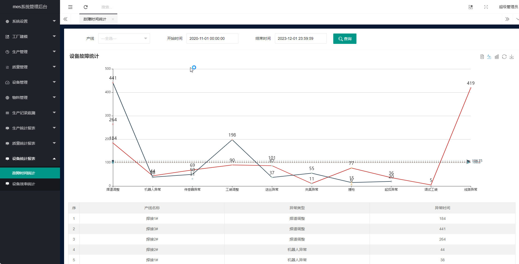Open the 设备效率统计 sidebar item

30,184
